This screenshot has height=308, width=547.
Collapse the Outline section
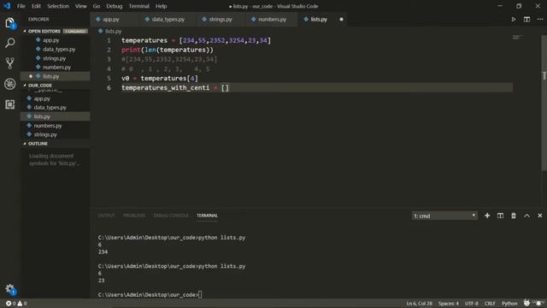point(38,144)
